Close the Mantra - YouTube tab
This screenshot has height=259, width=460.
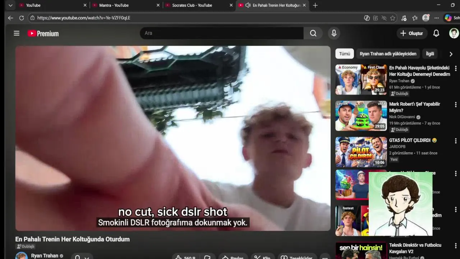coord(158,5)
